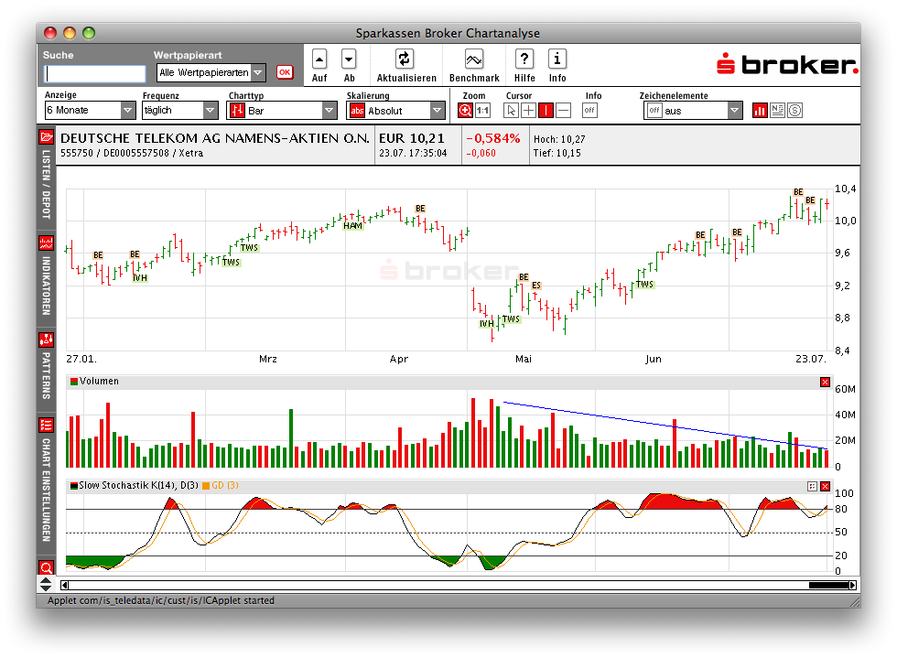The height and width of the screenshot is (658, 897).
Task: Open the Patterns side tab
Action: [x=46, y=366]
